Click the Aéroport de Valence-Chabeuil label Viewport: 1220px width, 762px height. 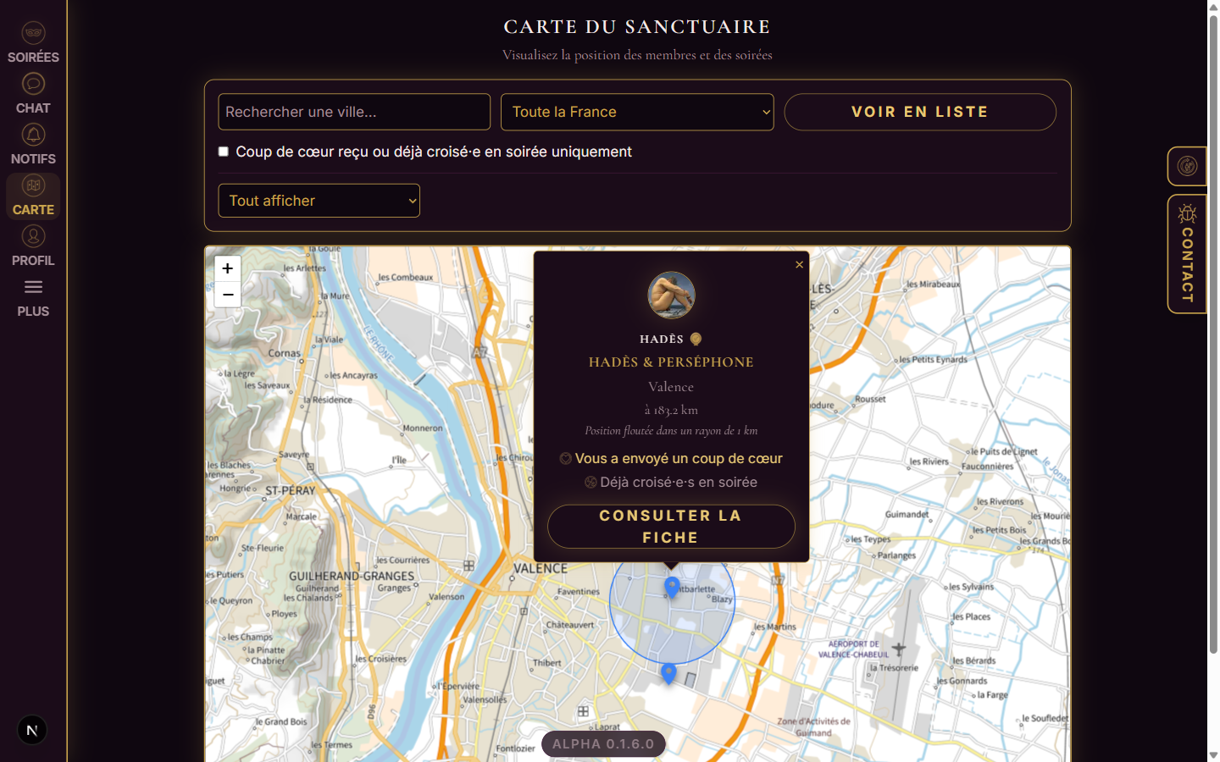(x=854, y=649)
